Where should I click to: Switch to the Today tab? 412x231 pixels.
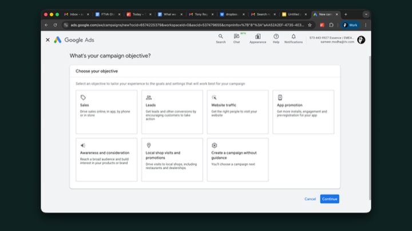tap(138, 14)
